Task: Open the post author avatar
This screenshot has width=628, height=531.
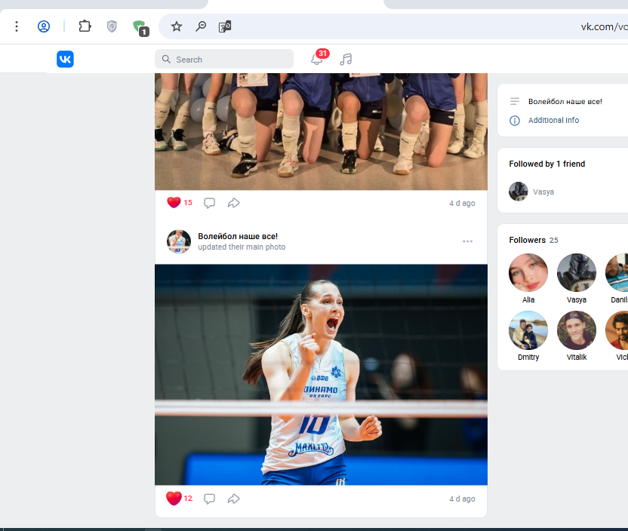Action: [x=179, y=241]
